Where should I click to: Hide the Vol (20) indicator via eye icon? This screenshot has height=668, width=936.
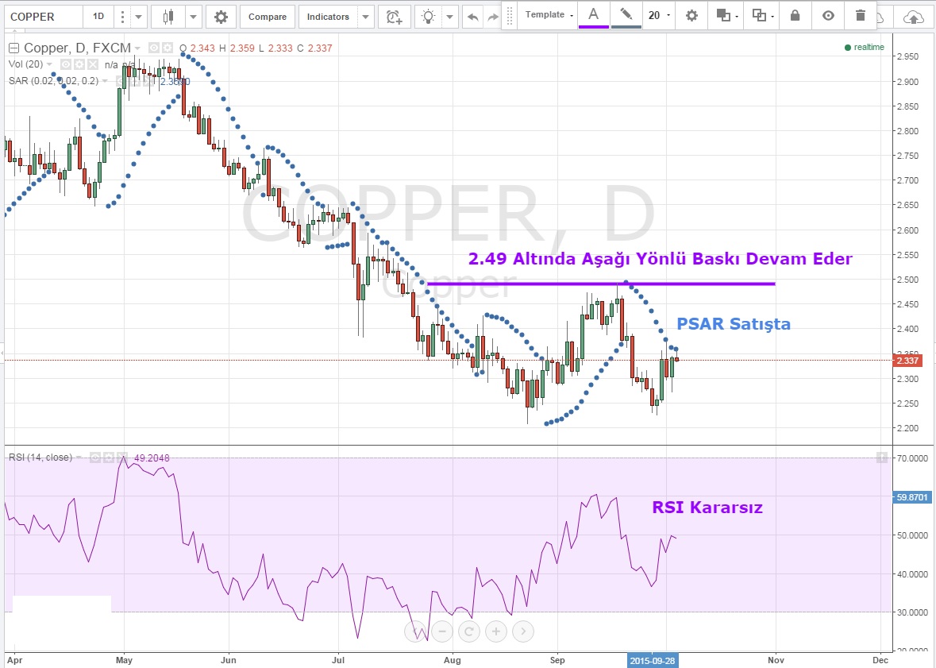point(67,64)
